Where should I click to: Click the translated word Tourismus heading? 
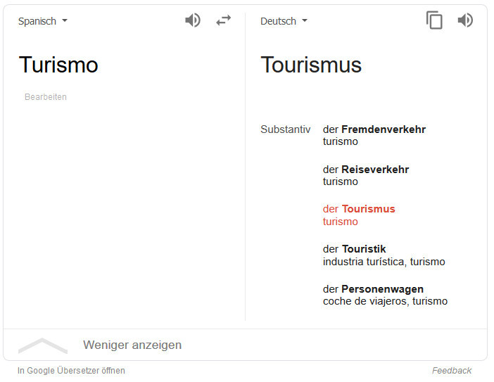pos(311,65)
